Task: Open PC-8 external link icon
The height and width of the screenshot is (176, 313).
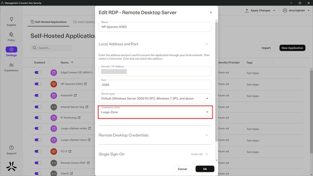Action: (70, 151)
